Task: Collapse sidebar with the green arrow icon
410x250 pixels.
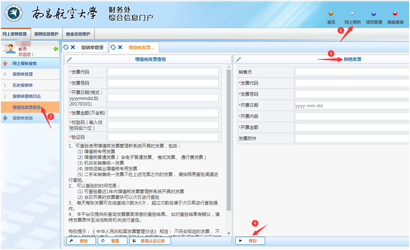Action: [56, 49]
